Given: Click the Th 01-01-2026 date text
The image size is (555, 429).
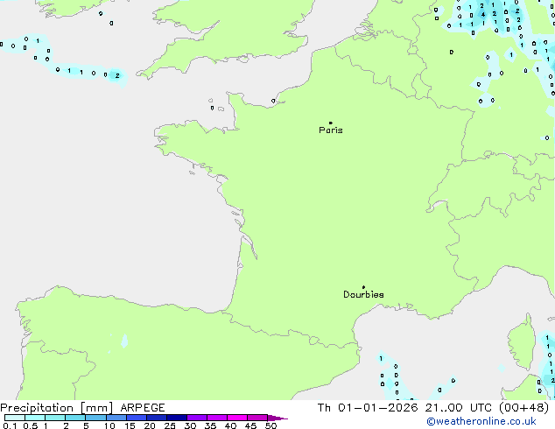Looking at the screenshot, I should 368,408.
